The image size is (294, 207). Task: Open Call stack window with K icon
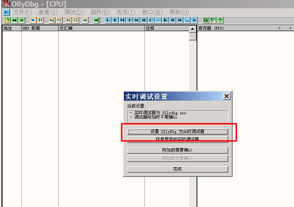165,20
